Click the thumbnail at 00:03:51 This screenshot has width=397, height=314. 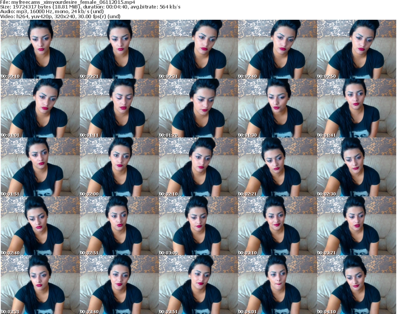[x=198, y=284]
